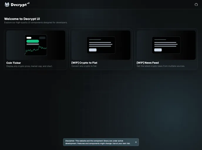The image size is (202, 150).
Task: Select the [WIP] News Feed title
Action: tap(147, 63)
